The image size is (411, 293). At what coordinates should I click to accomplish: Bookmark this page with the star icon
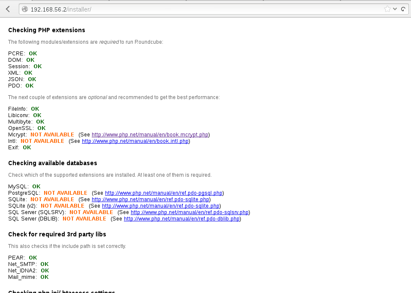pyautogui.click(x=387, y=9)
